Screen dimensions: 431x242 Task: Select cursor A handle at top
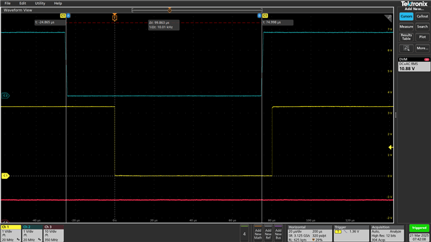click(x=69, y=15)
